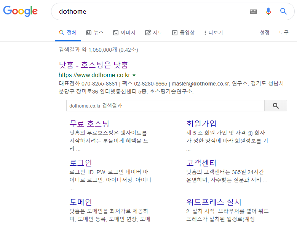
Task: Click description 2. 설치 시작. 브라우저를 열어
Action: tap(227, 211)
